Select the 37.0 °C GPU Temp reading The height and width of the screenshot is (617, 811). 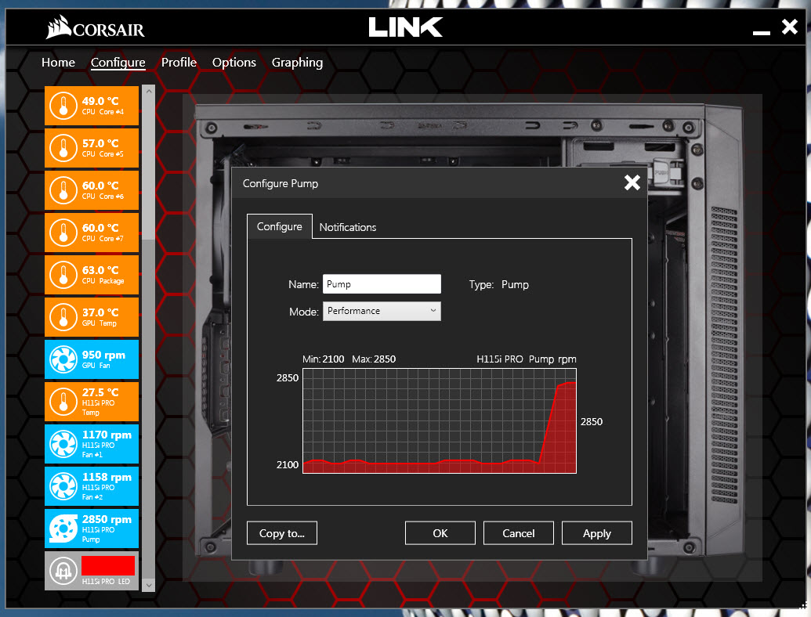[x=92, y=317]
